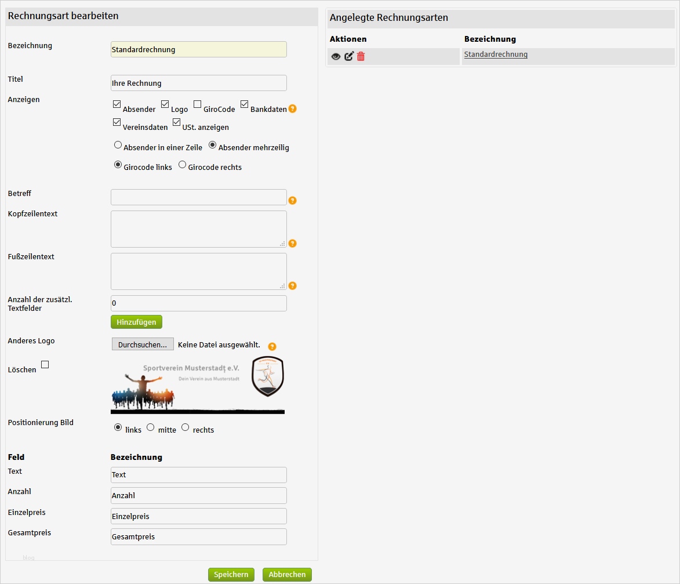Viewport: 680px width, 584px height.
Task: Cancel editing with Abbrechen
Action: pos(287,575)
